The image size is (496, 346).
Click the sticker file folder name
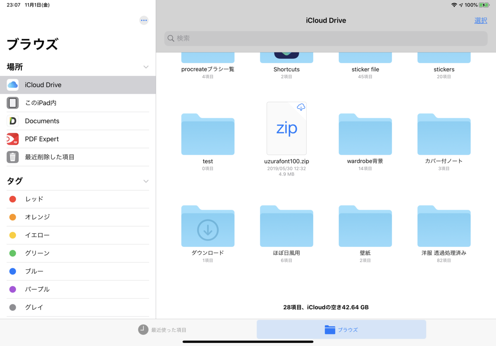[x=365, y=69]
